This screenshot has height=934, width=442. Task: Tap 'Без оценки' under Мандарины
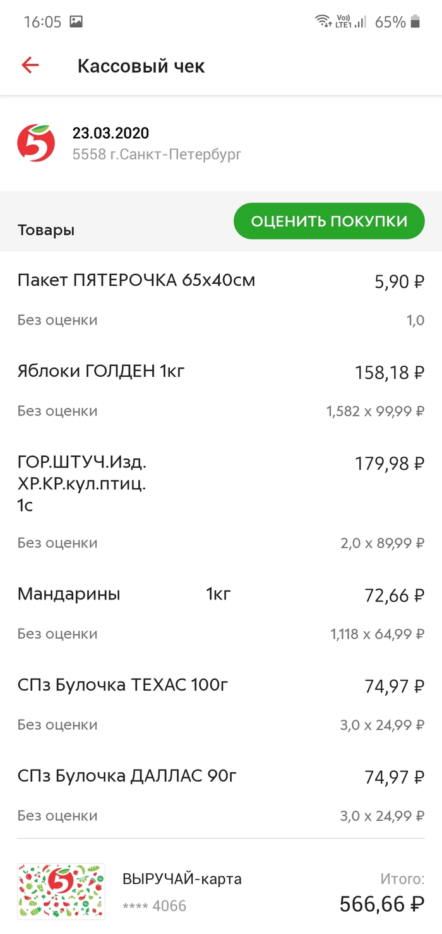pyautogui.click(x=57, y=634)
